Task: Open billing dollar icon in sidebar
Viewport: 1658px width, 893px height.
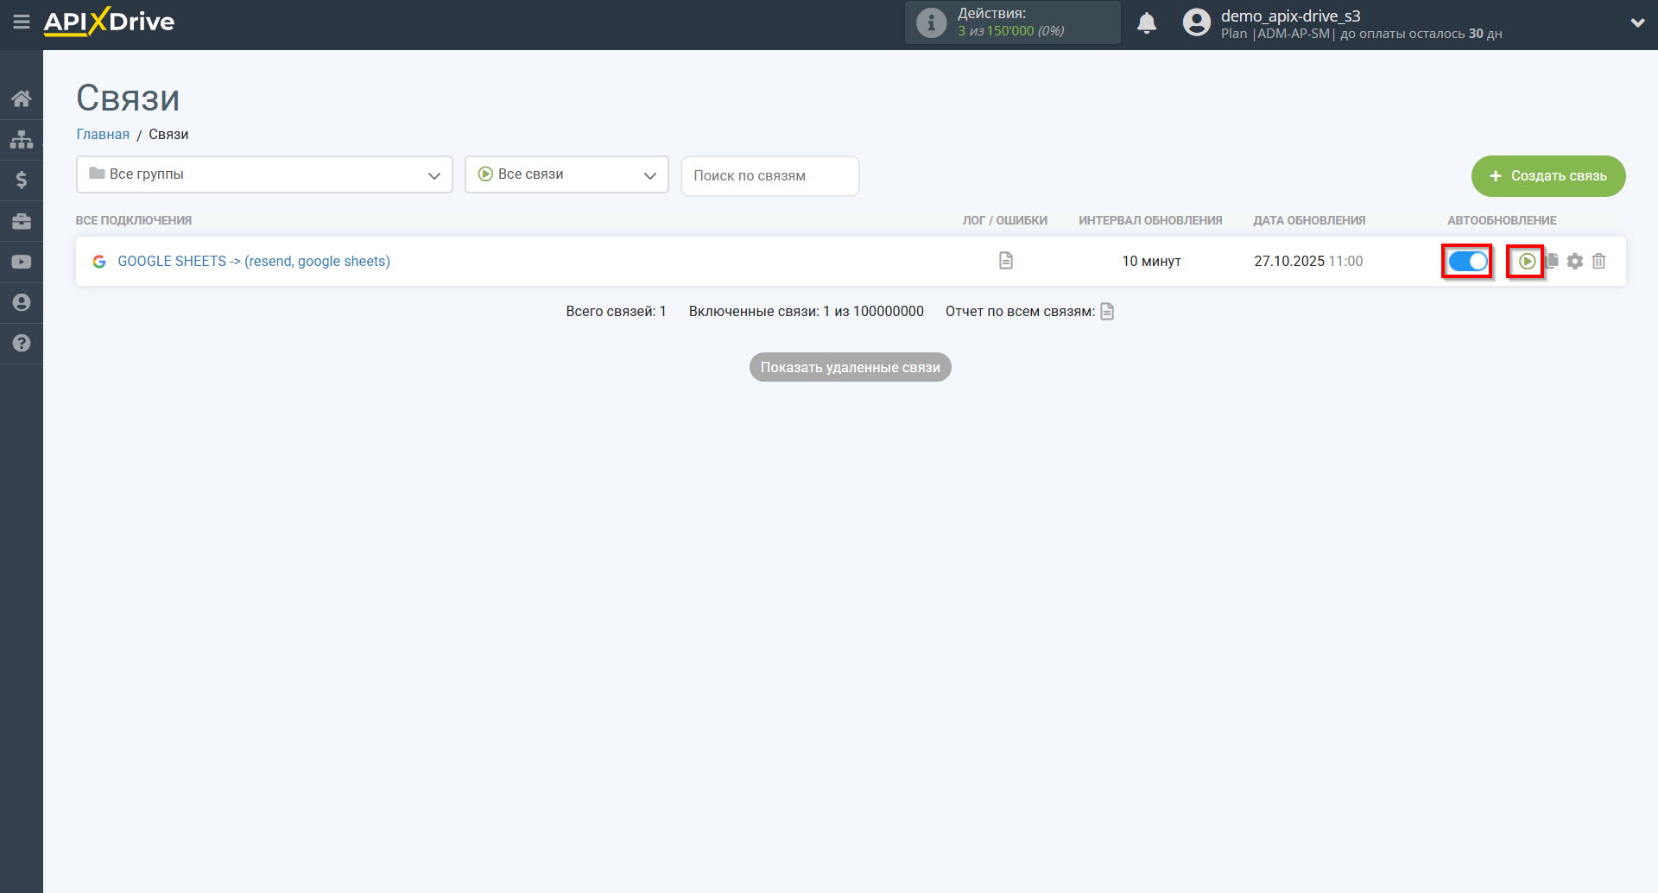Action: tap(22, 180)
